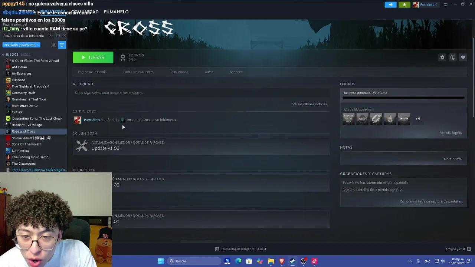The image size is (475, 267).
Task: Click the achievements progress bar
Action: pos(403,98)
